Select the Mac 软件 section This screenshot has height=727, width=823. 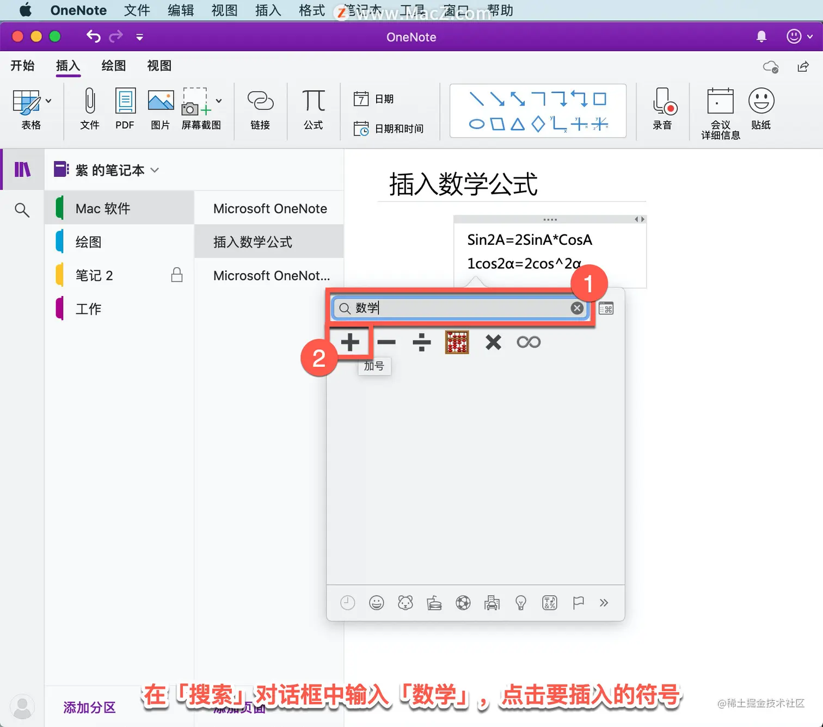click(119, 208)
